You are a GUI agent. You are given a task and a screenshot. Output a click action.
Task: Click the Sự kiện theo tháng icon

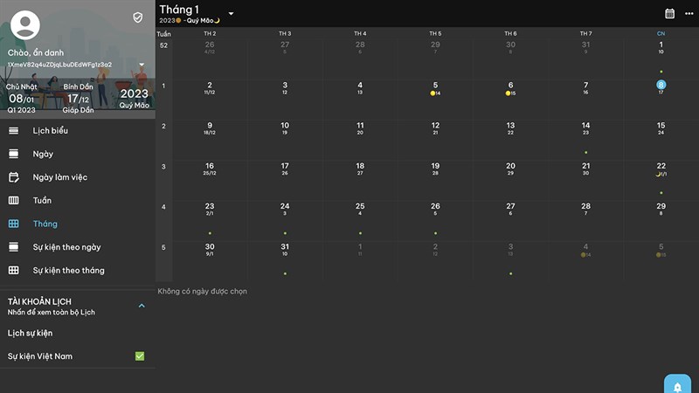coord(14,271)
